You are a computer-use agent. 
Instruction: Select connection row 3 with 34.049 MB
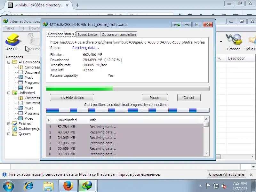125,138
